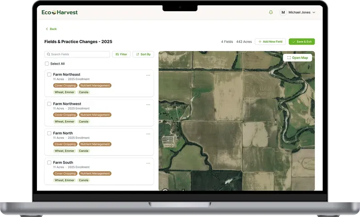Click the satellite field map
Screen dimensions: 360x217
(237, 121)
